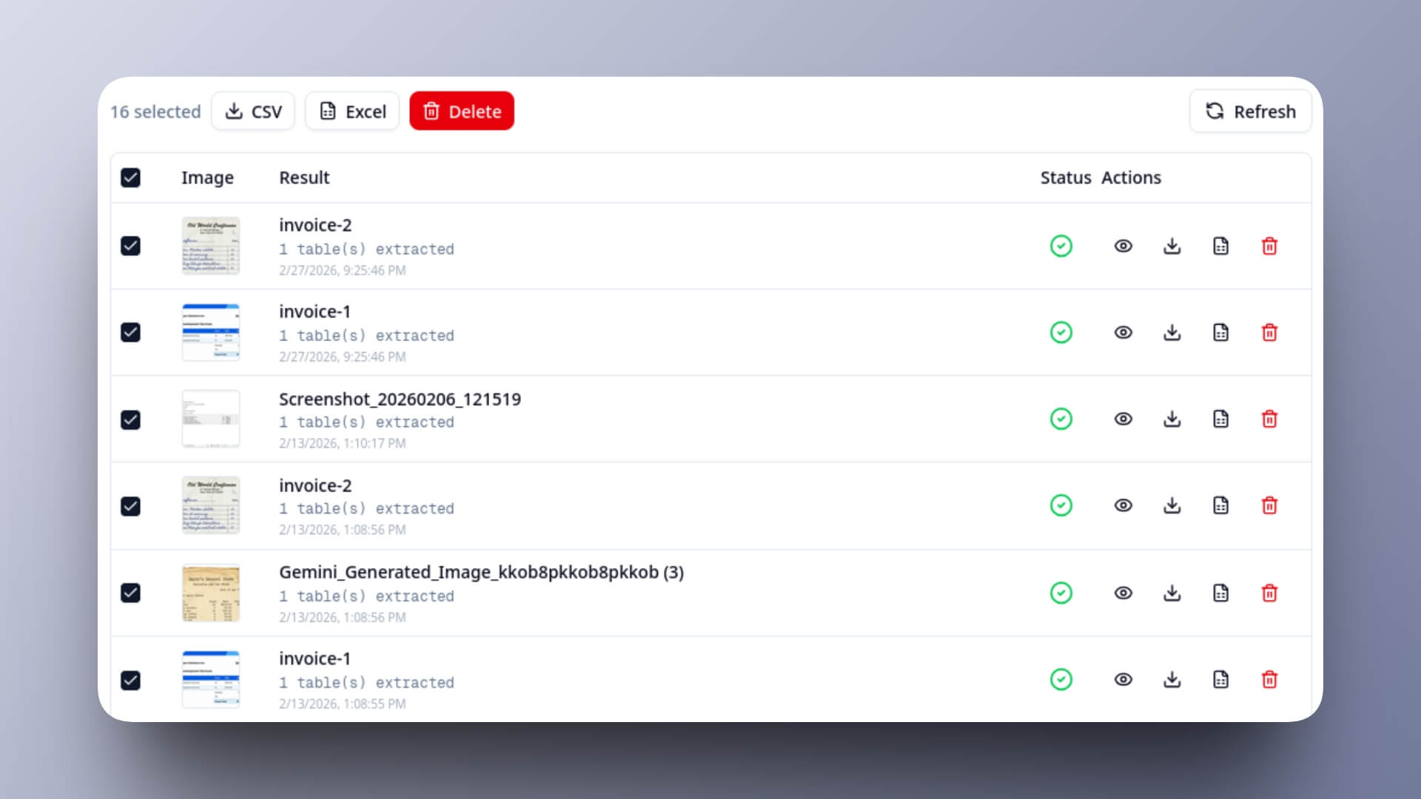The width and height of the screenshot is (1421, 799).
Task: Click status checkmark of 9:25:46 PM invoice-2
Action: pos(1061,246)
